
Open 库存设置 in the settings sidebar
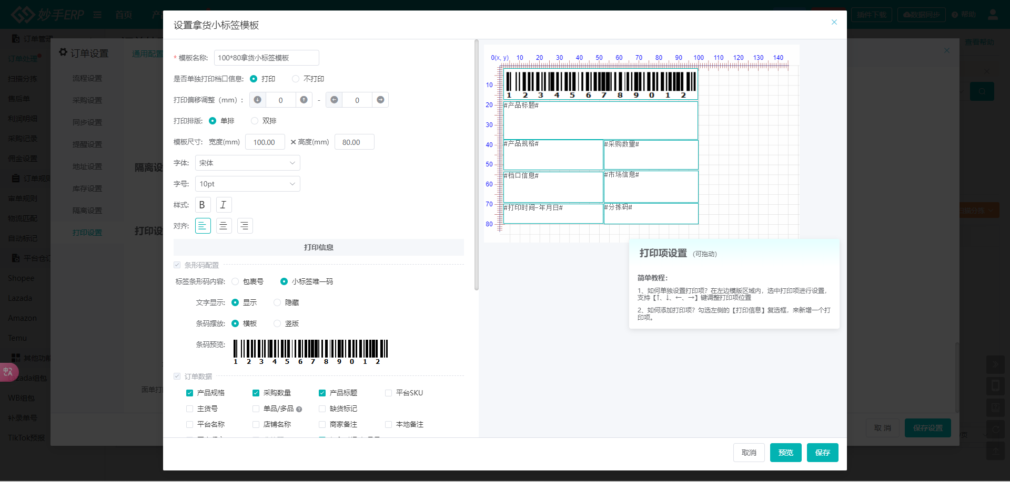pos(87,188)
